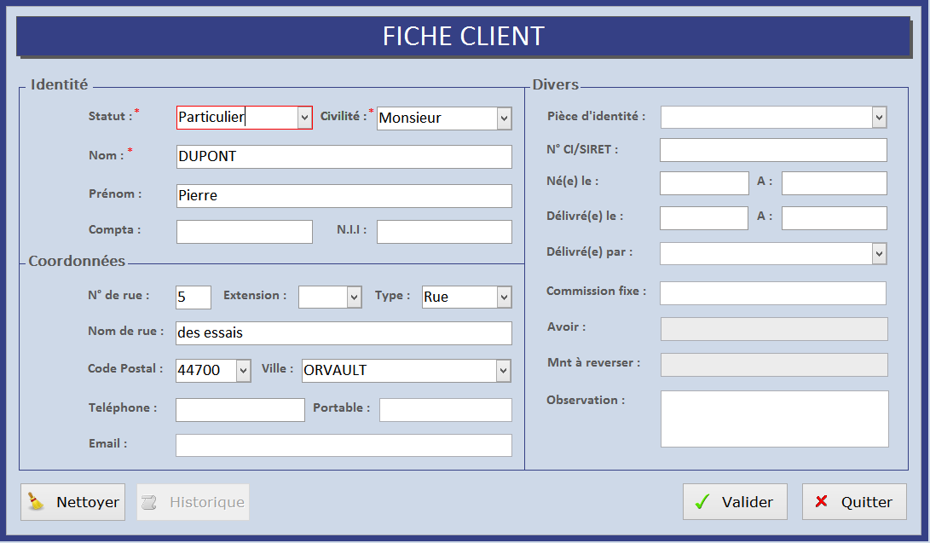Focus the Compta input field
Viewport: 930px width, 543px height.
245,232
